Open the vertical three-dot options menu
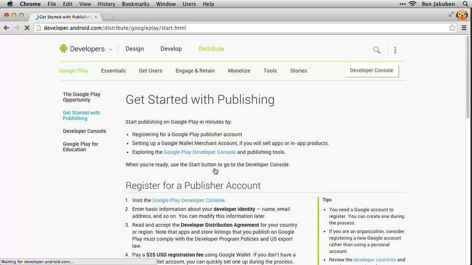Viewport: 472px width, 265px height. tap(395, 50)
